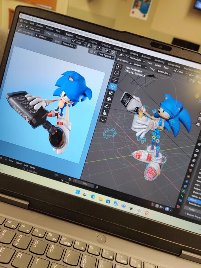Screen dimensions: 201x268
Task: Open the File menu
Action: click(x=26, y=22)
